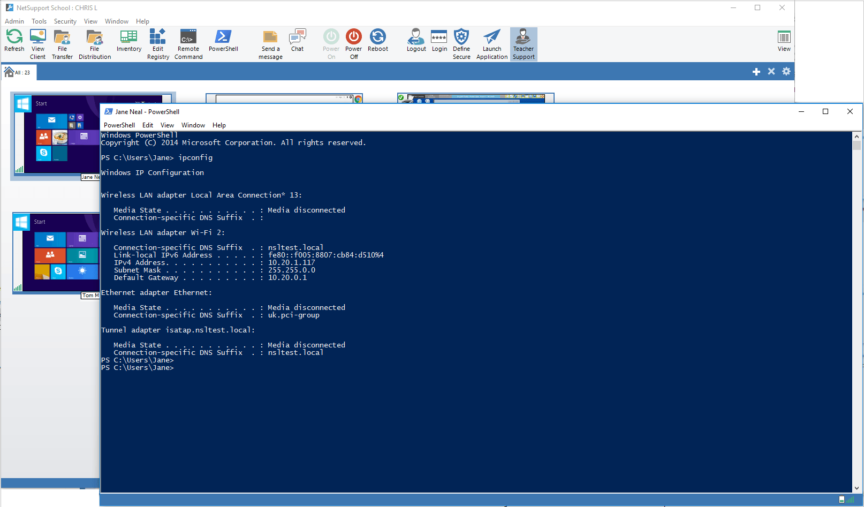Open the View layout dropdown
Image resolution: width=864 pixels, height=507 pixels.
click(x=784, y=41)
